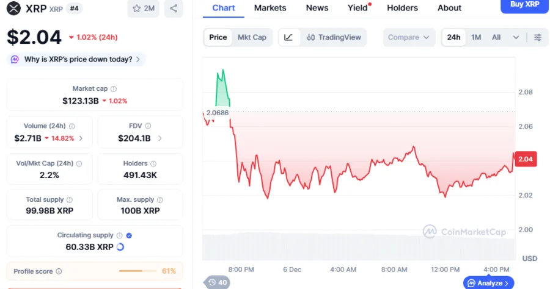Open the Markets tab
The image size is (550, 289).
pyautogui.click(x=270, y=8)
